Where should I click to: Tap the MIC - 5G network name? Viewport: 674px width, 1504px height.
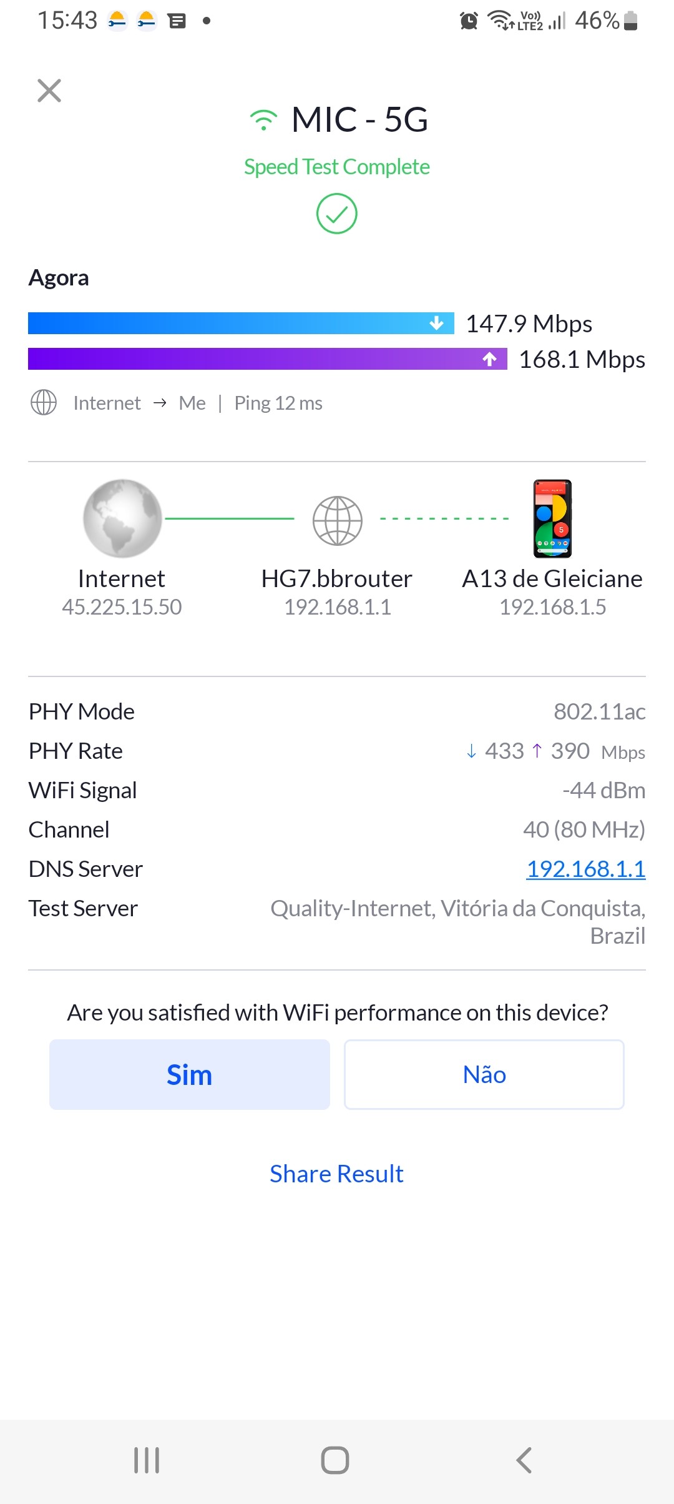pos(360,119)
